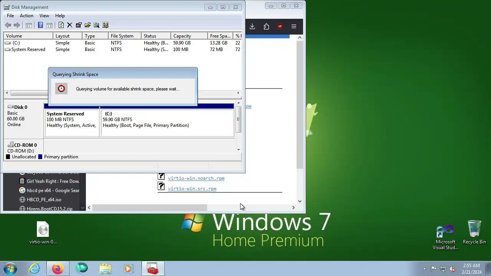491x276 pixels.
Task: Select the (C:) volume row in the list
Action: (x=123, y=43)
